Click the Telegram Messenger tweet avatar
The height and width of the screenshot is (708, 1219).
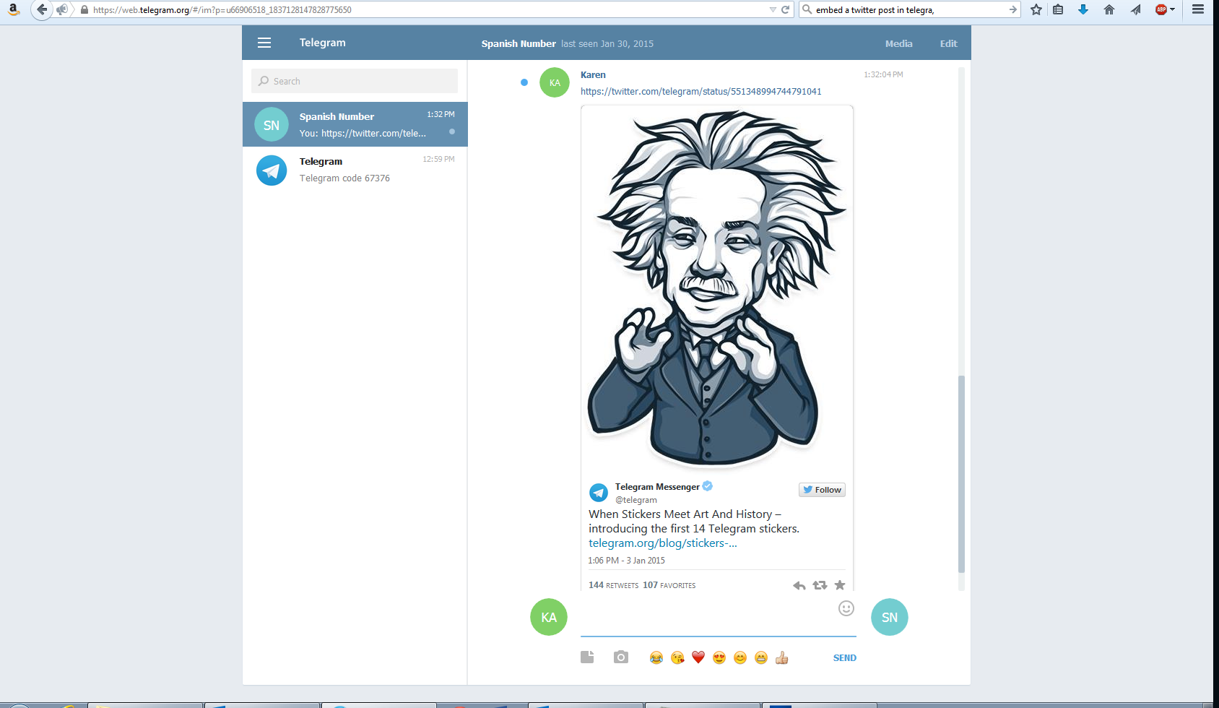coord(599,493)
